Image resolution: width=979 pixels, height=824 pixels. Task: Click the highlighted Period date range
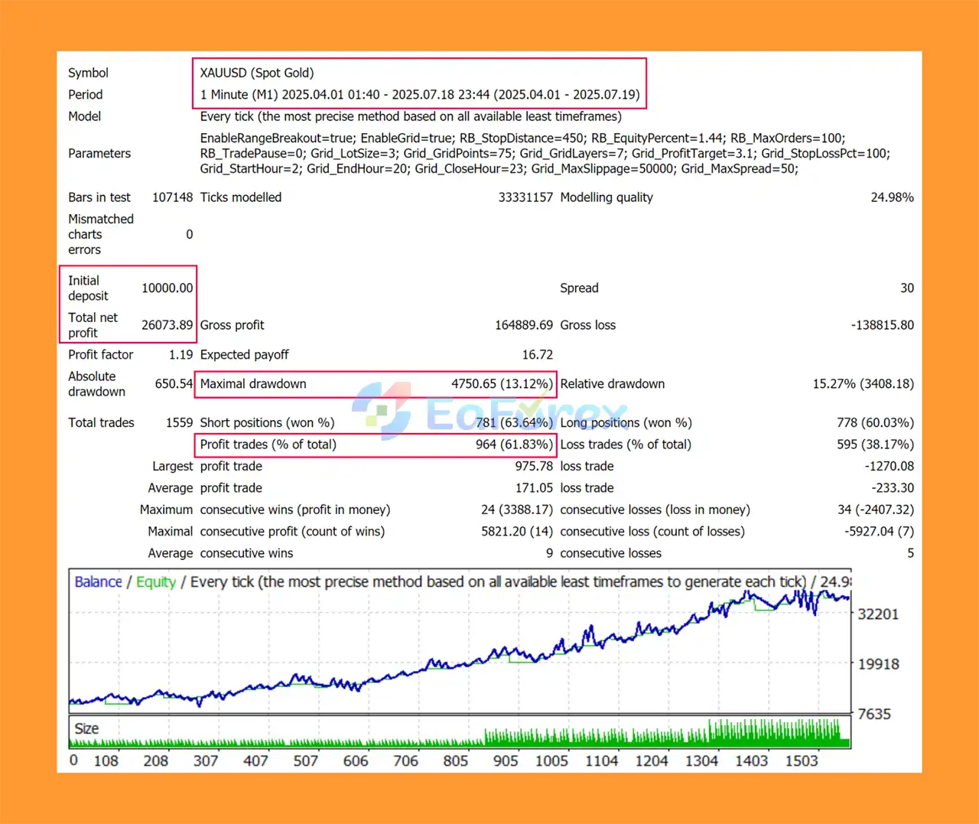[419, 94]
